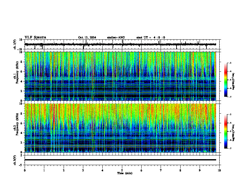This screenshot has width=247, height=191.
Task: Click inside the ch.1 spectrogram panel
Action: tap(120, 76)
